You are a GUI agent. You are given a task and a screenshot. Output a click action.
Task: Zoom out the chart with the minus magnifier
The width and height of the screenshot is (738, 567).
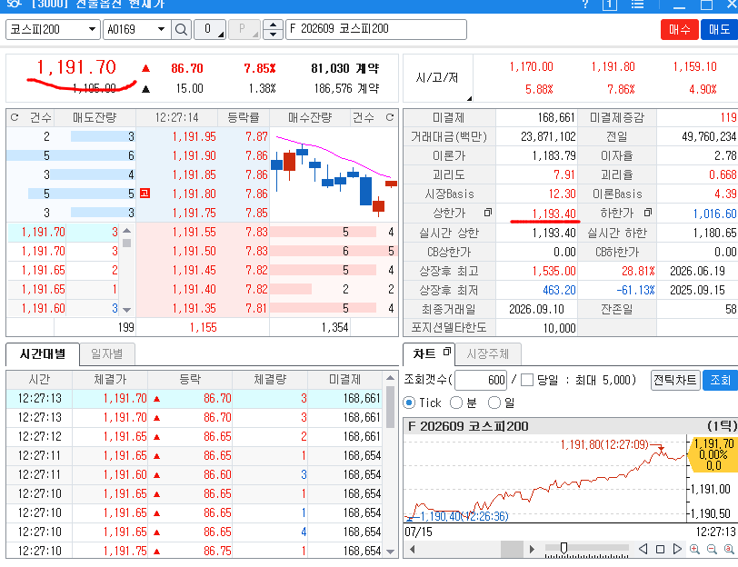tap(712, 549)
